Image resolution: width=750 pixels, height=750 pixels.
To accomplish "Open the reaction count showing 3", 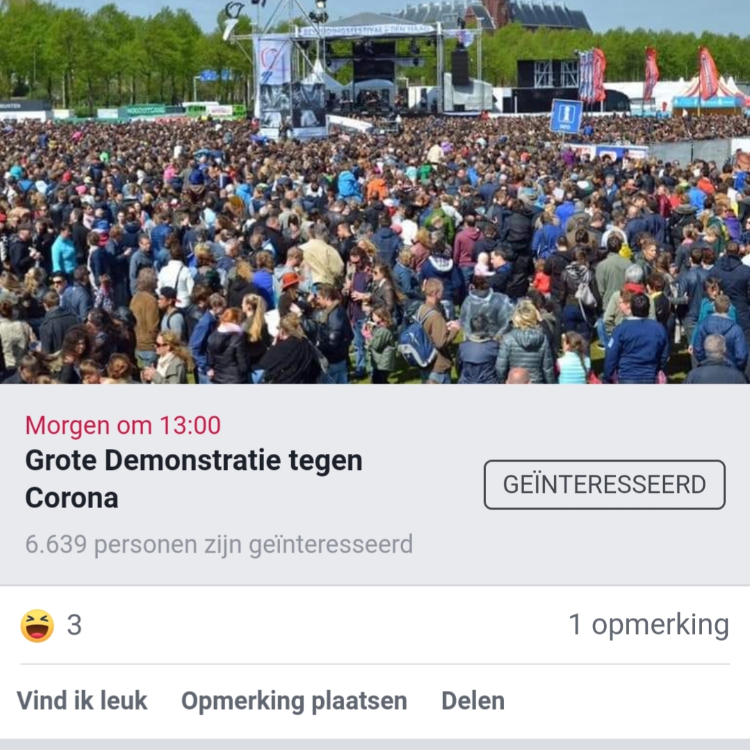I will (74, 625).
